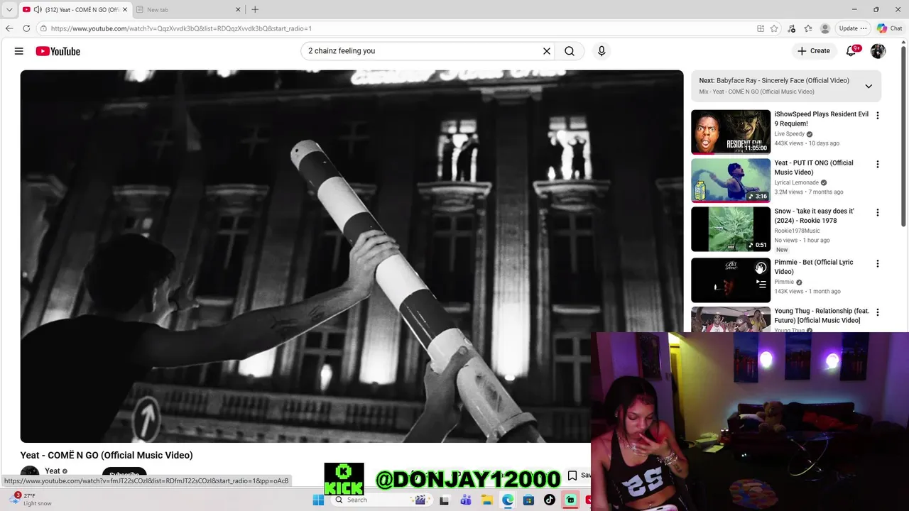This screenshot has height=511, width=909.
Task: Click the browser Update button
Action: click(852, 28)
